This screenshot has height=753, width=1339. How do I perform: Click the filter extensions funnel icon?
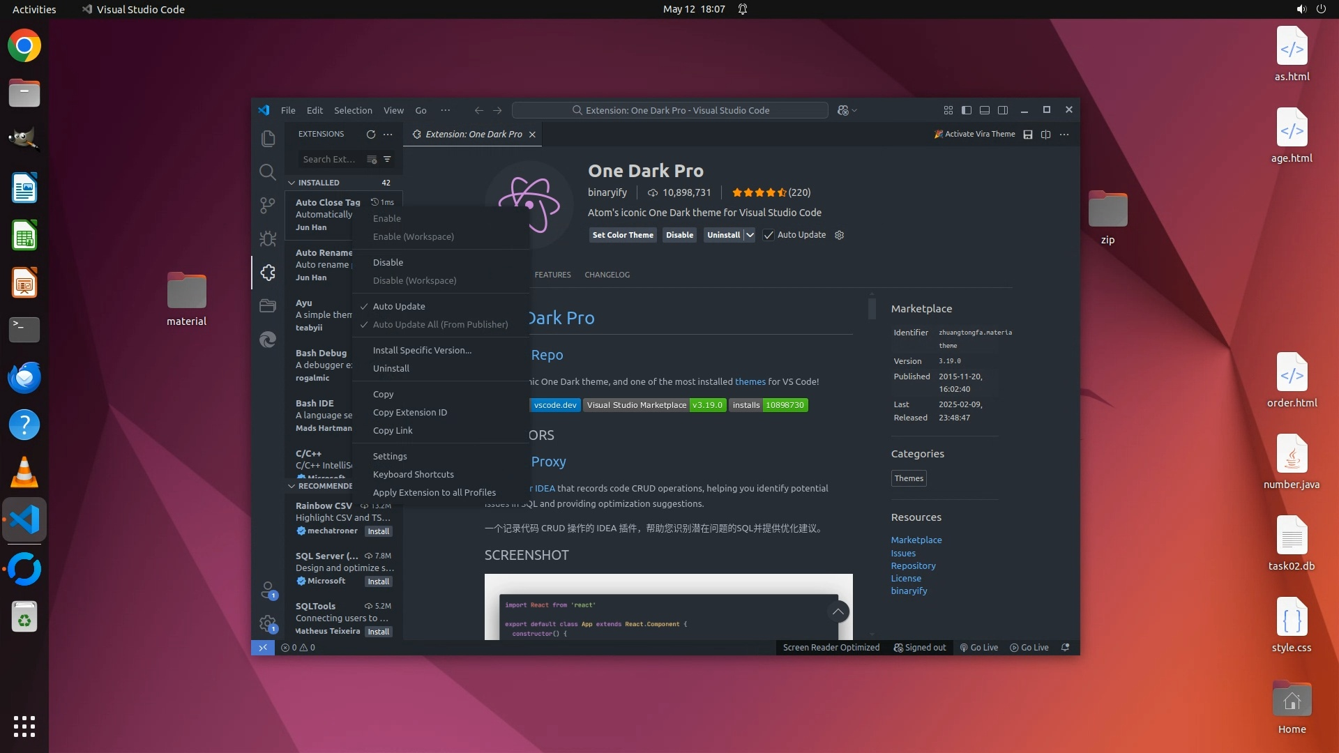click(x=387, y=159)
